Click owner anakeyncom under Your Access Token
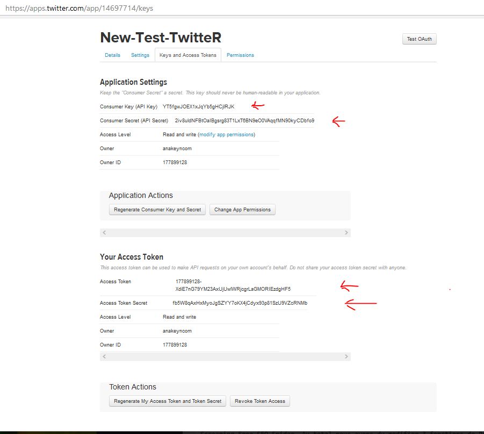Viewport: 484px width, 434px height. point(177,331)
